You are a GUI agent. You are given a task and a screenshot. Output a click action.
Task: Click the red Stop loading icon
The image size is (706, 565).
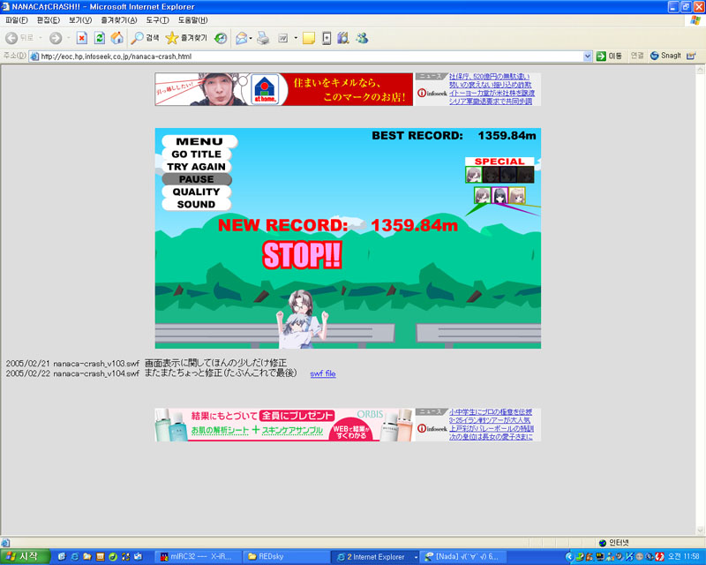coord(82,38)
